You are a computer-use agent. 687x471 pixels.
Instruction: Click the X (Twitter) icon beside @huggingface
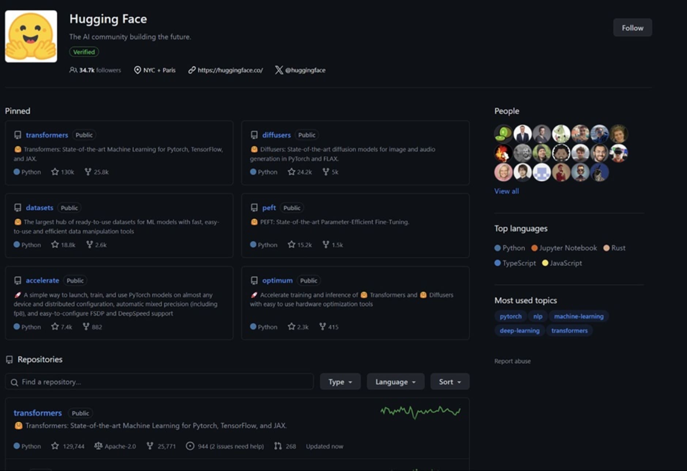pyautogui.click(x=279, y=70)
